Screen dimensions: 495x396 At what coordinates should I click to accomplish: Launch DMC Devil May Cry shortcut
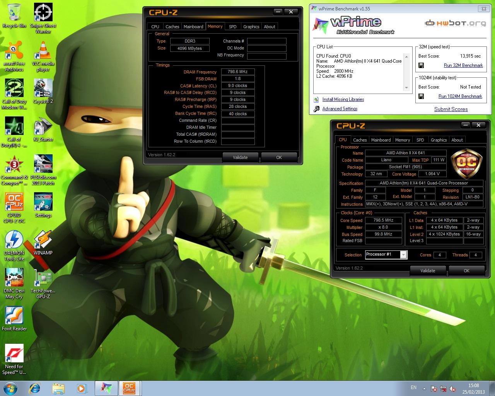point(14,283)
